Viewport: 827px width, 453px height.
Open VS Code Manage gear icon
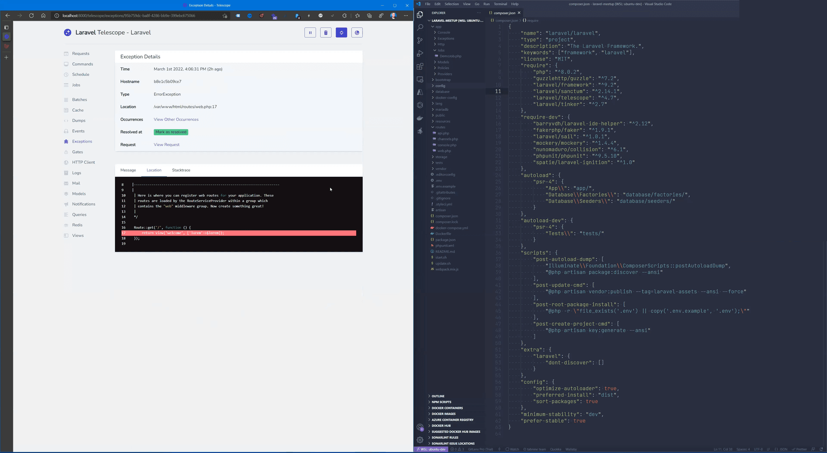tap(420, 440)
